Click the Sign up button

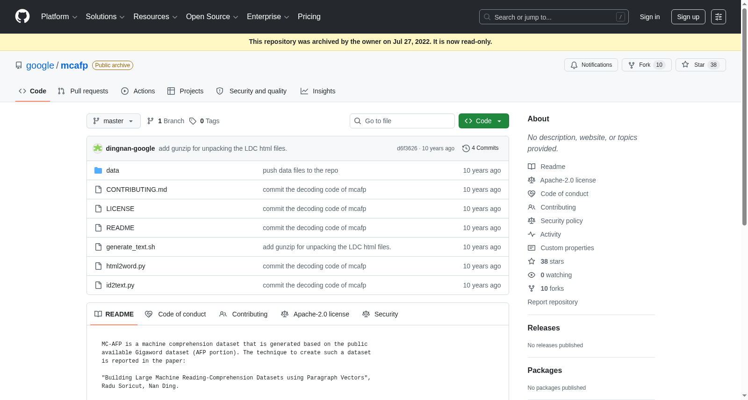pos(688,17)
